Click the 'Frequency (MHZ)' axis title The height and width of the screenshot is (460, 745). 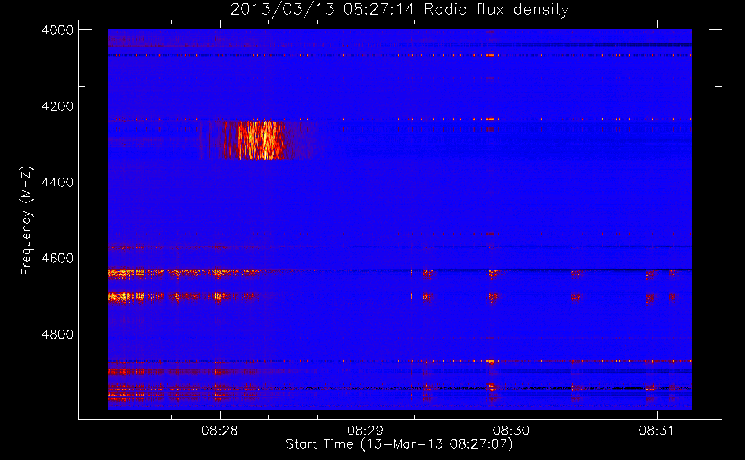(x=26, y=221)
